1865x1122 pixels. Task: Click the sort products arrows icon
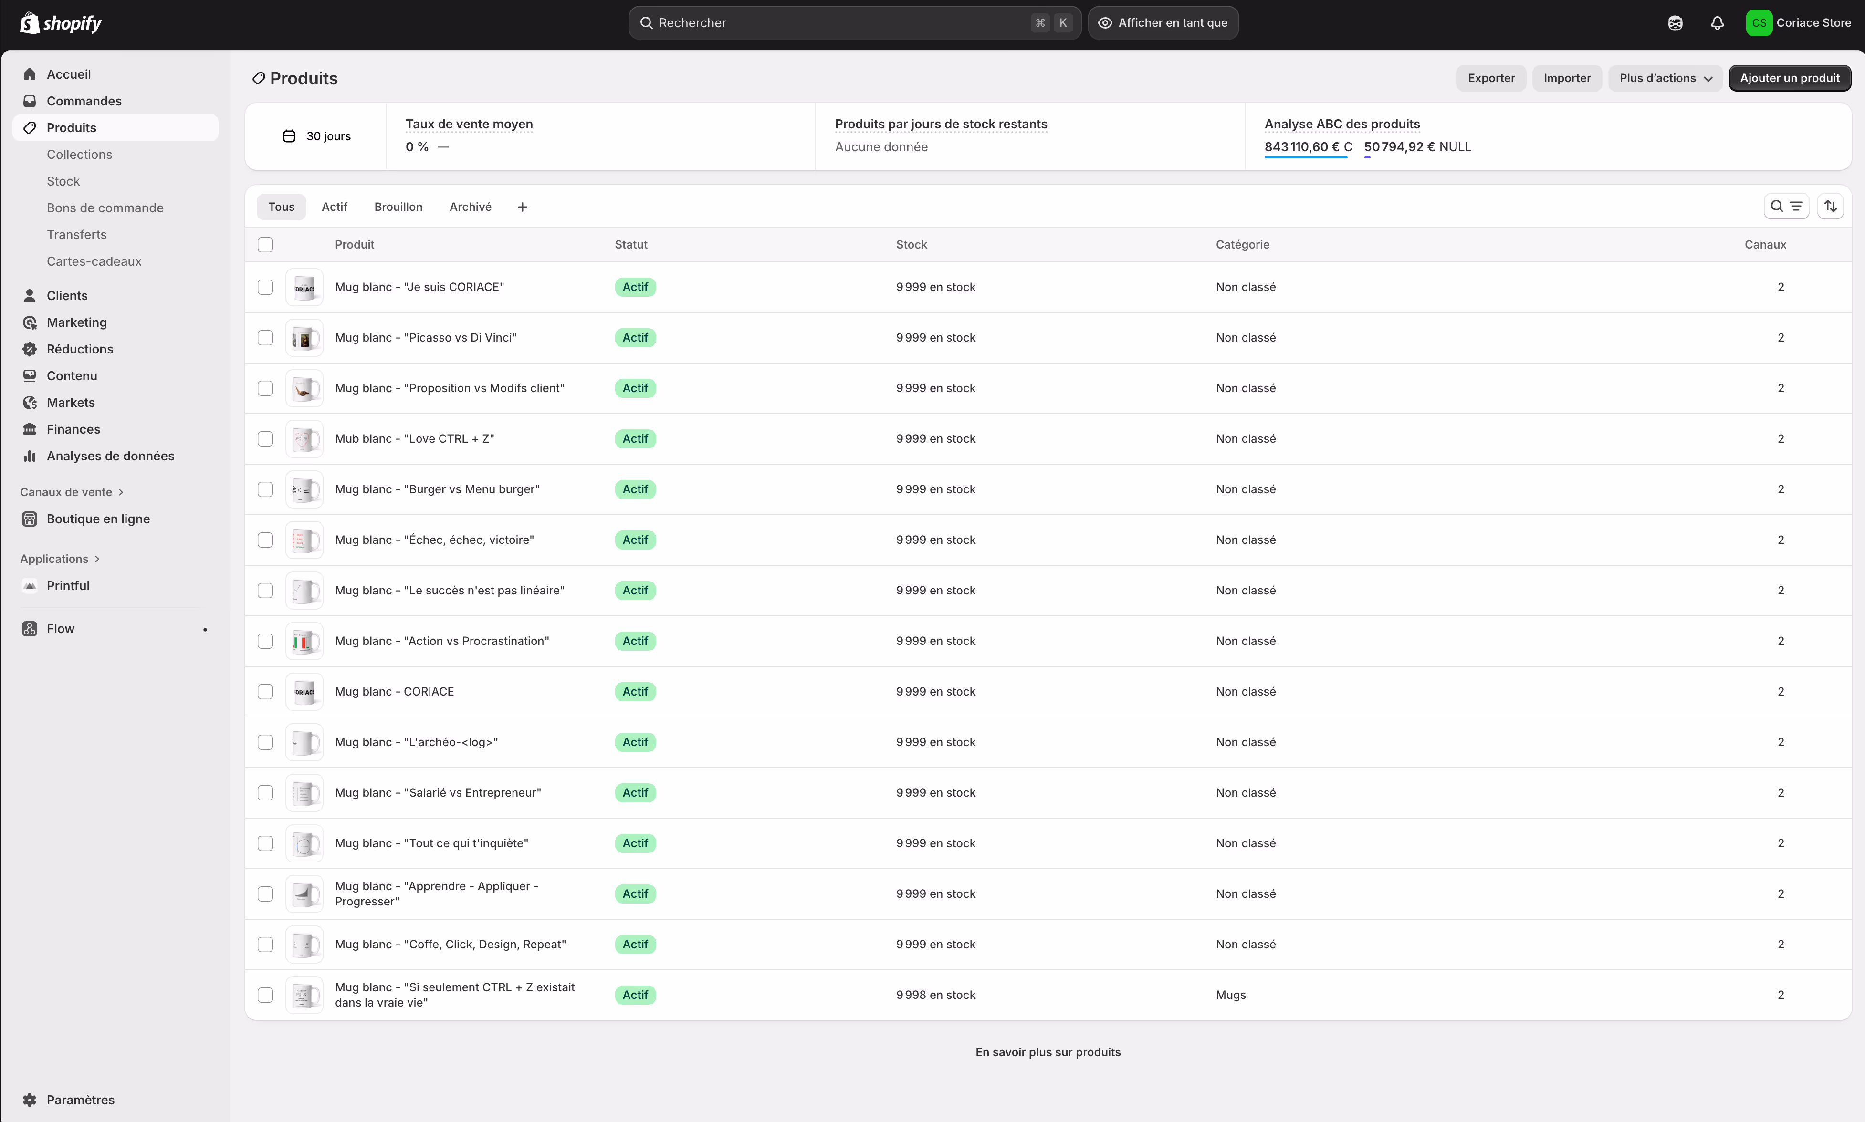(1830, 207)
